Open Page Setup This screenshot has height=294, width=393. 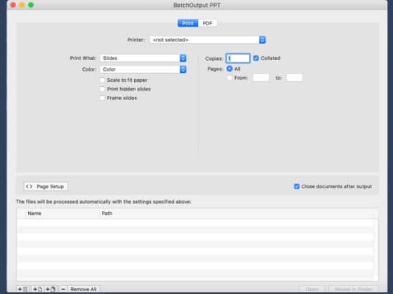pos(46,186)
